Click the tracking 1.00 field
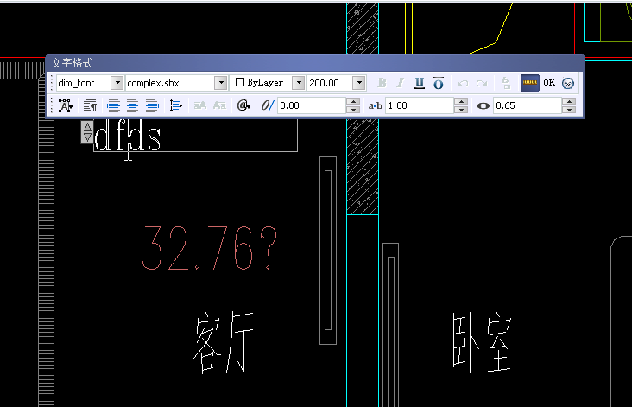632x407 pixels. (420, 105)
